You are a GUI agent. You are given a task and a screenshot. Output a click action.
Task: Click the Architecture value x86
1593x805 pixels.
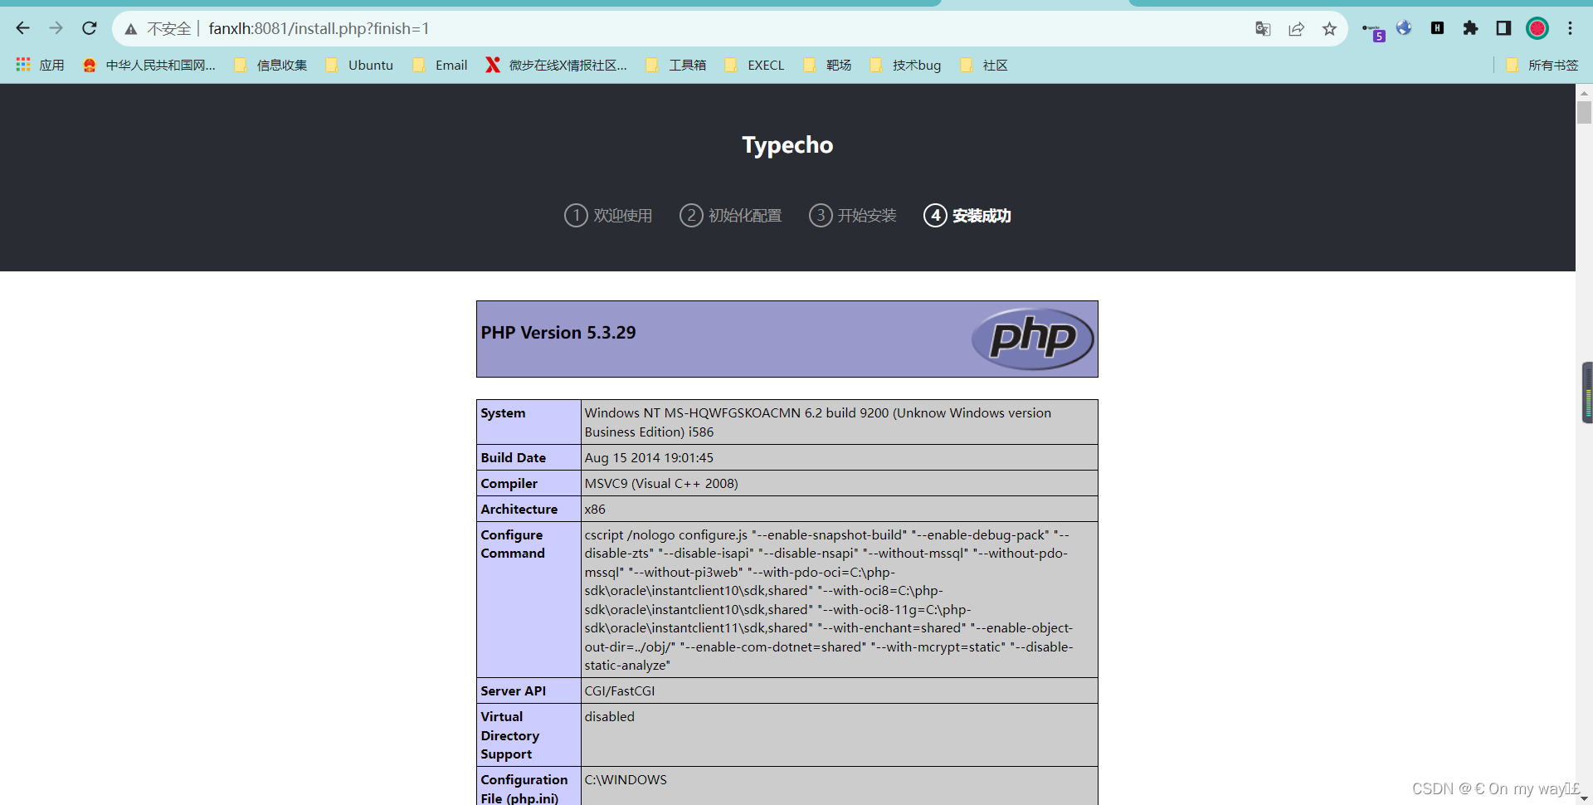595,510
